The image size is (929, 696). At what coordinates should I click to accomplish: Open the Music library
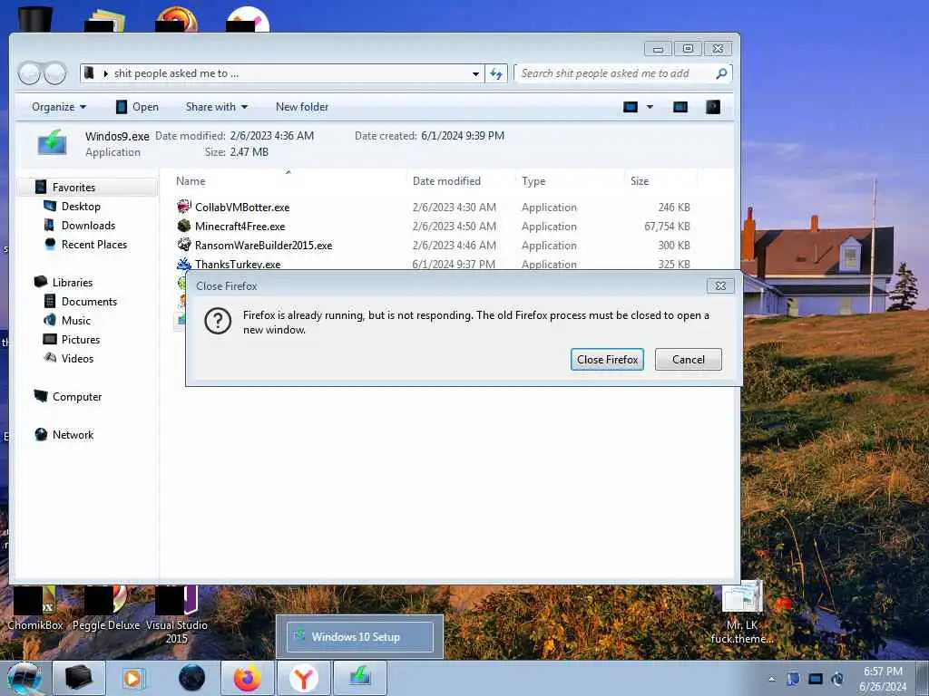76,320
